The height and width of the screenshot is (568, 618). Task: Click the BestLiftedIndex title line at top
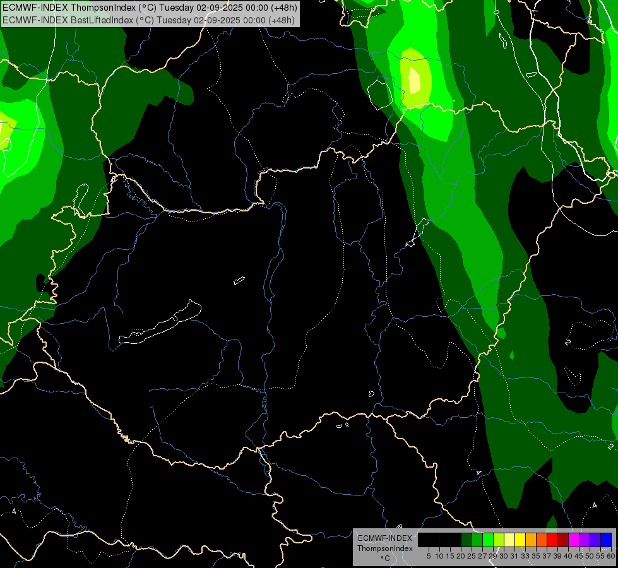(148, 20)
